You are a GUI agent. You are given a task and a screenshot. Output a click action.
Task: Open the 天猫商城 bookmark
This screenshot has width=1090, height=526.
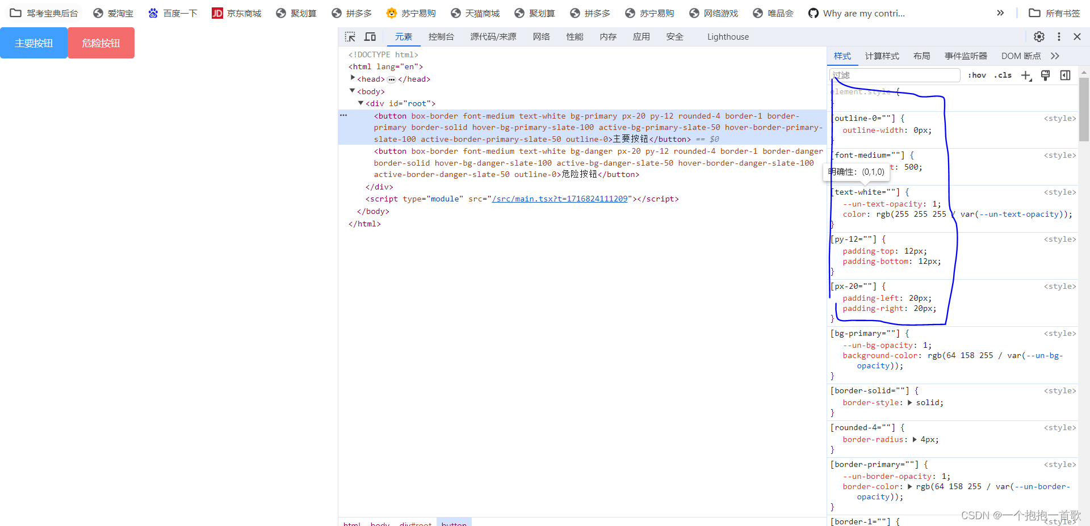click(475, 13)
